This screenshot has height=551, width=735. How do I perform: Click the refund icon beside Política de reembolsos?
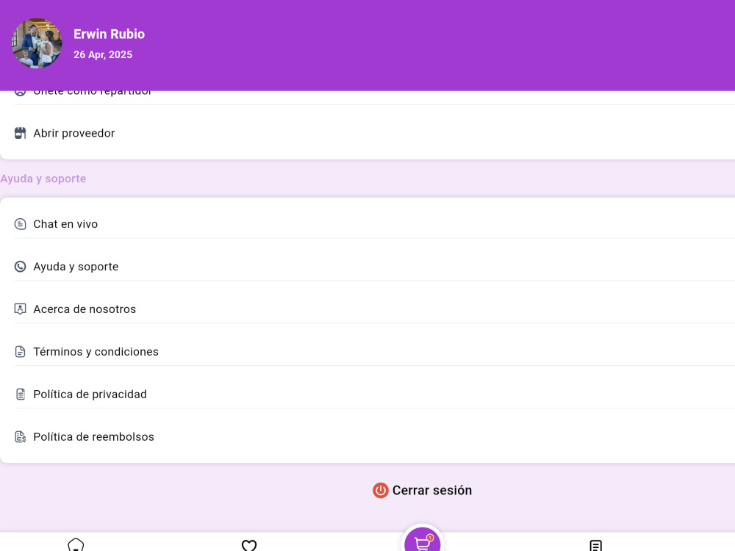[20, 436]
